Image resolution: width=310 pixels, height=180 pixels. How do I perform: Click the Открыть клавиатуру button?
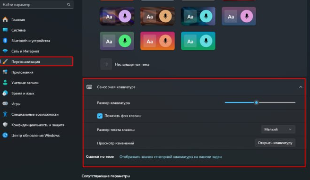pyautogui.click(x=275, y=143)
